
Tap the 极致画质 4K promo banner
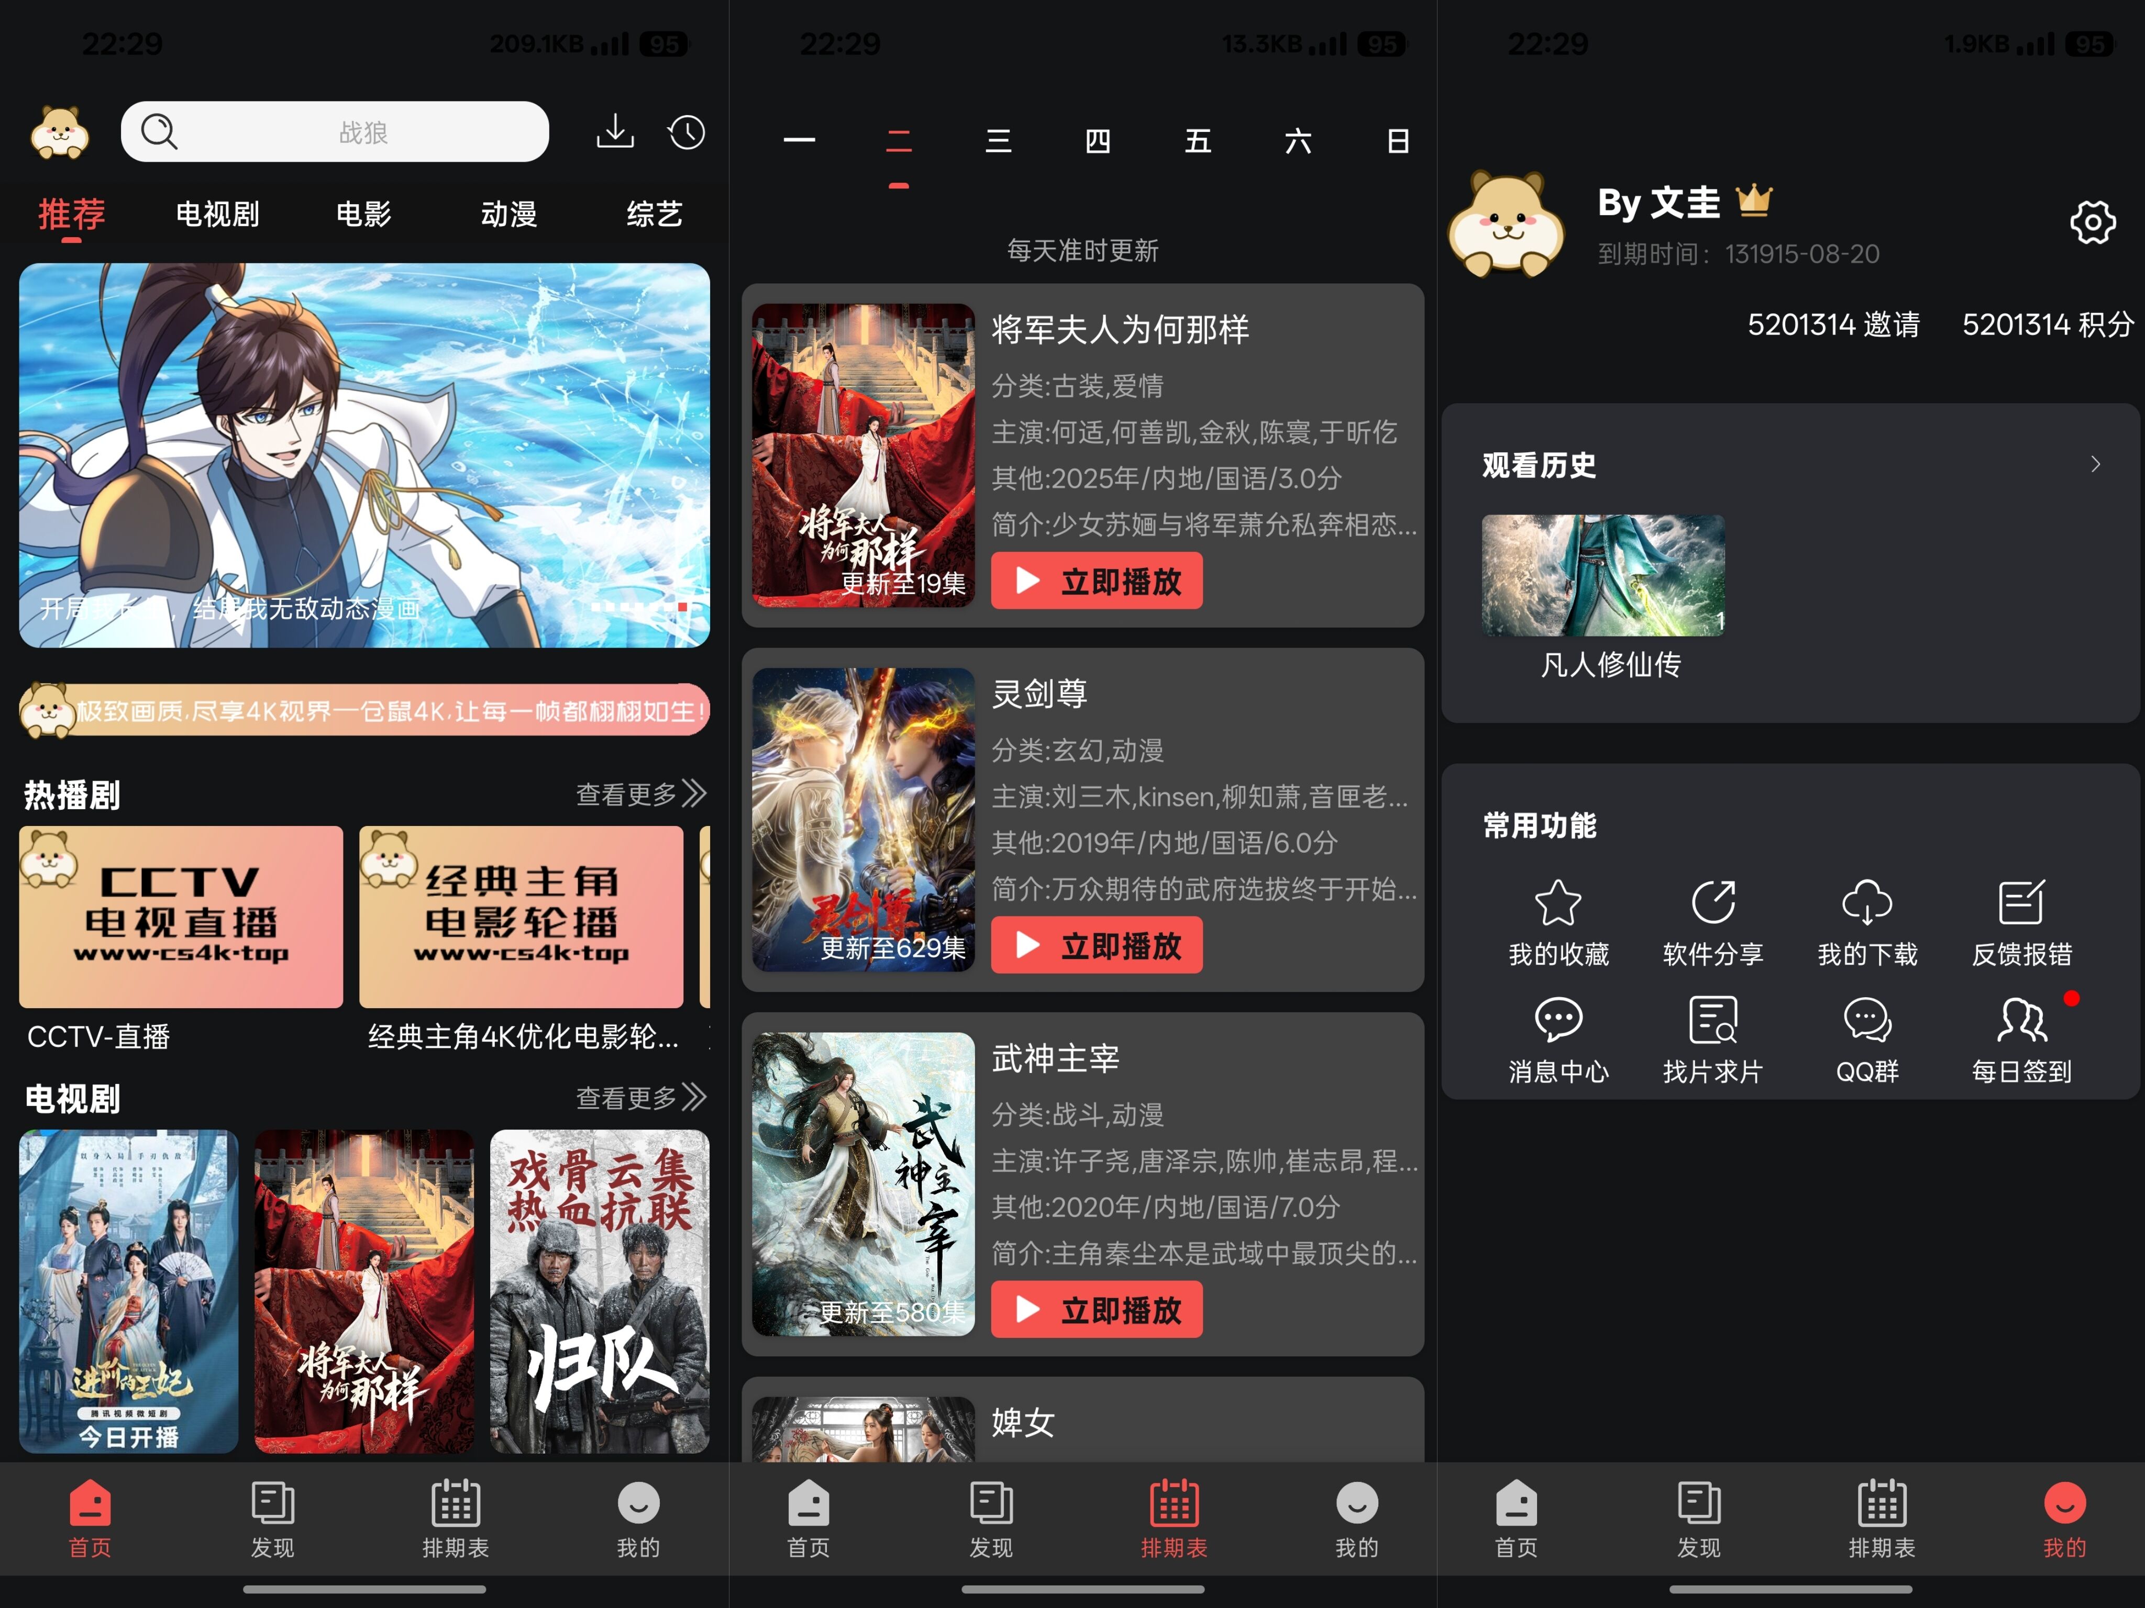(364, 710)
